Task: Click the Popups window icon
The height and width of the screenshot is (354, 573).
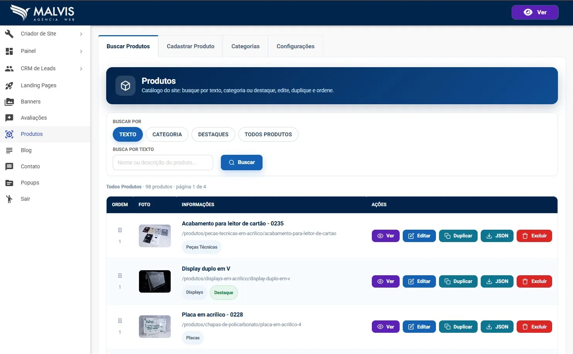Action: tap(9, 183)
